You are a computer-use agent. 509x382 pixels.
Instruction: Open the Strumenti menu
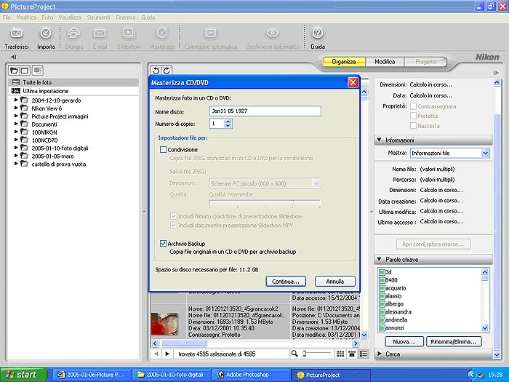pyautogui.click(x=98, y=17)
